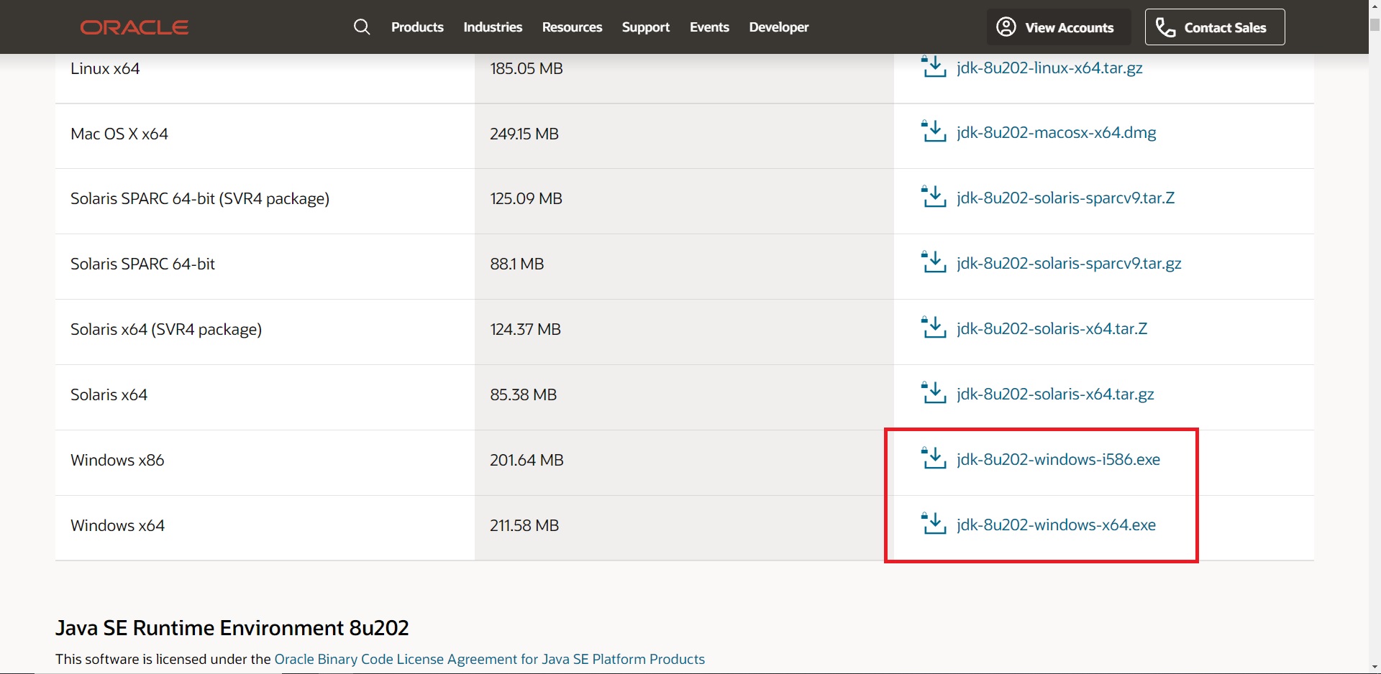Screen dimensions: 1381x674
Task: Click download icon for solaris-sparcv9.tar.gz
Action: 934,262
